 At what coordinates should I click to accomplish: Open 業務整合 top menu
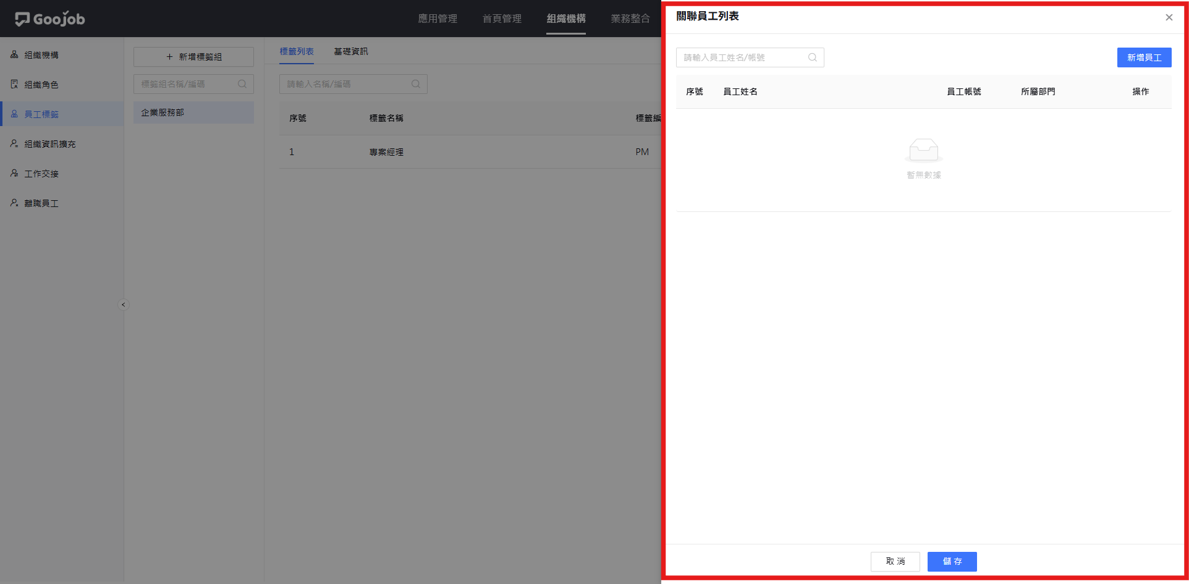point(630,19)
